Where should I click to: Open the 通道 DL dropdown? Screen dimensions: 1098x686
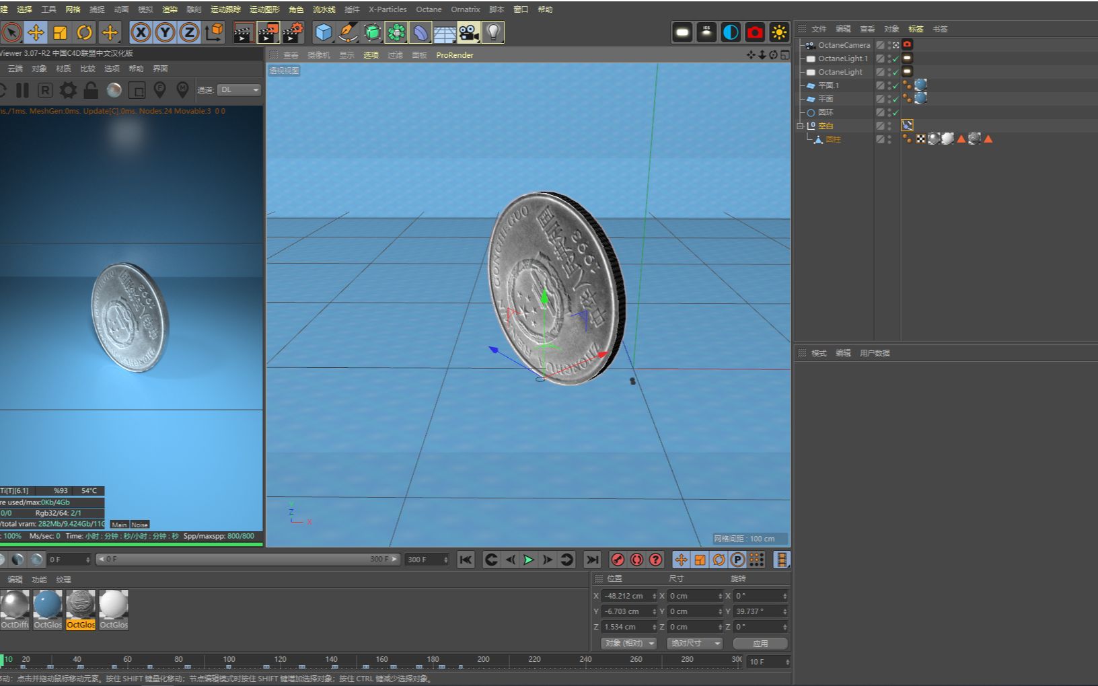(x=239, y=89)
